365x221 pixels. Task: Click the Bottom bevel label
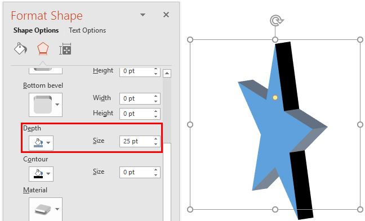(43, 85)
